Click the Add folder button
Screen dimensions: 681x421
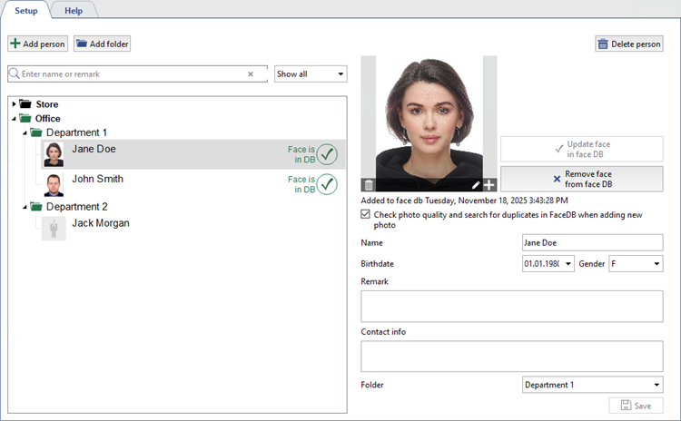103,44
